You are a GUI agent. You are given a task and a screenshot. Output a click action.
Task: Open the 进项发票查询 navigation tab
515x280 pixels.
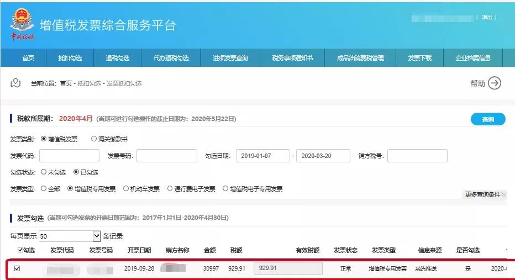click(x=230, y=58)
